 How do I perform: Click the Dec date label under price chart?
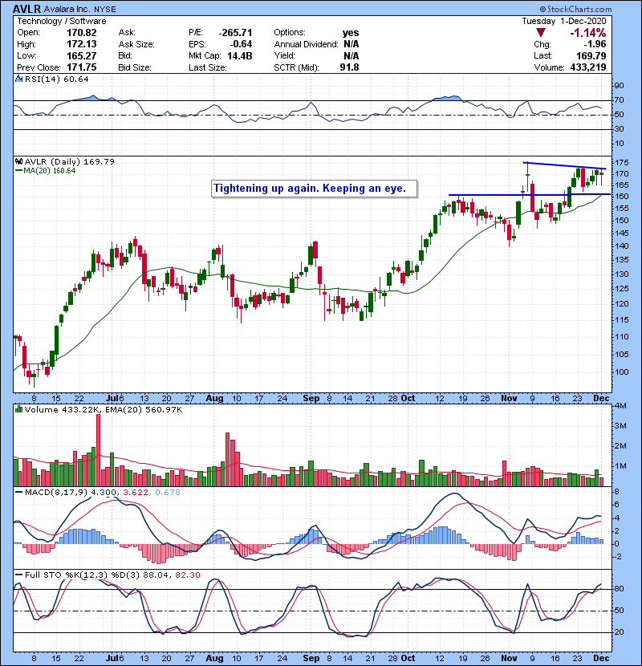pos(601,399)
